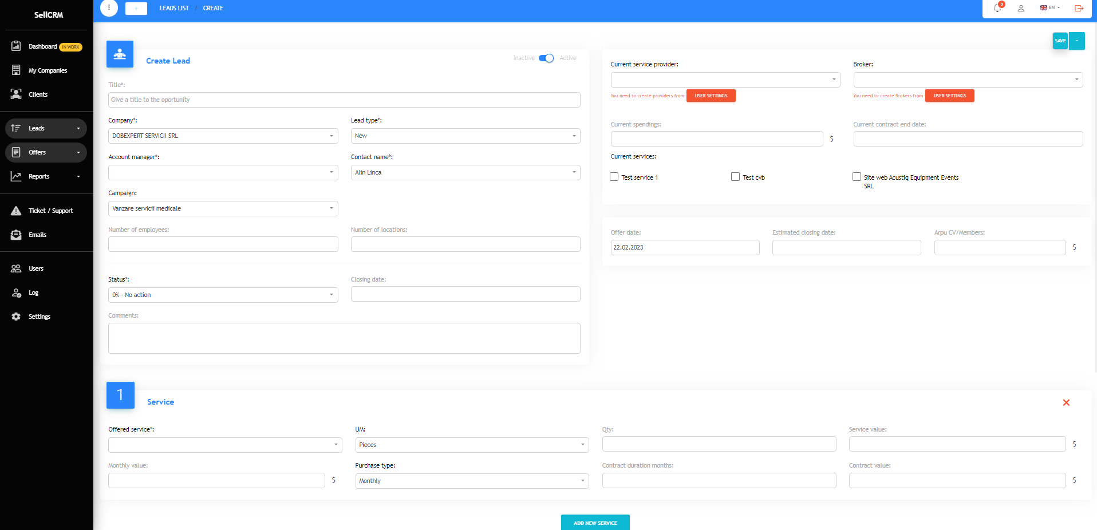Screen dimensions: 1097x530
Task: Open the user profile icon
Action: pyautogui.click(x=1021, y=8)
